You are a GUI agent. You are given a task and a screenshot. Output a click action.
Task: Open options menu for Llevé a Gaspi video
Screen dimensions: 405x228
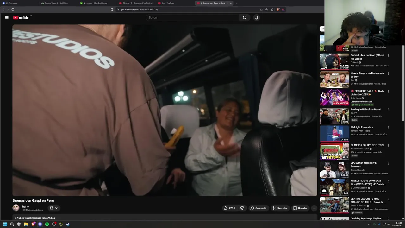click(389, 73)
